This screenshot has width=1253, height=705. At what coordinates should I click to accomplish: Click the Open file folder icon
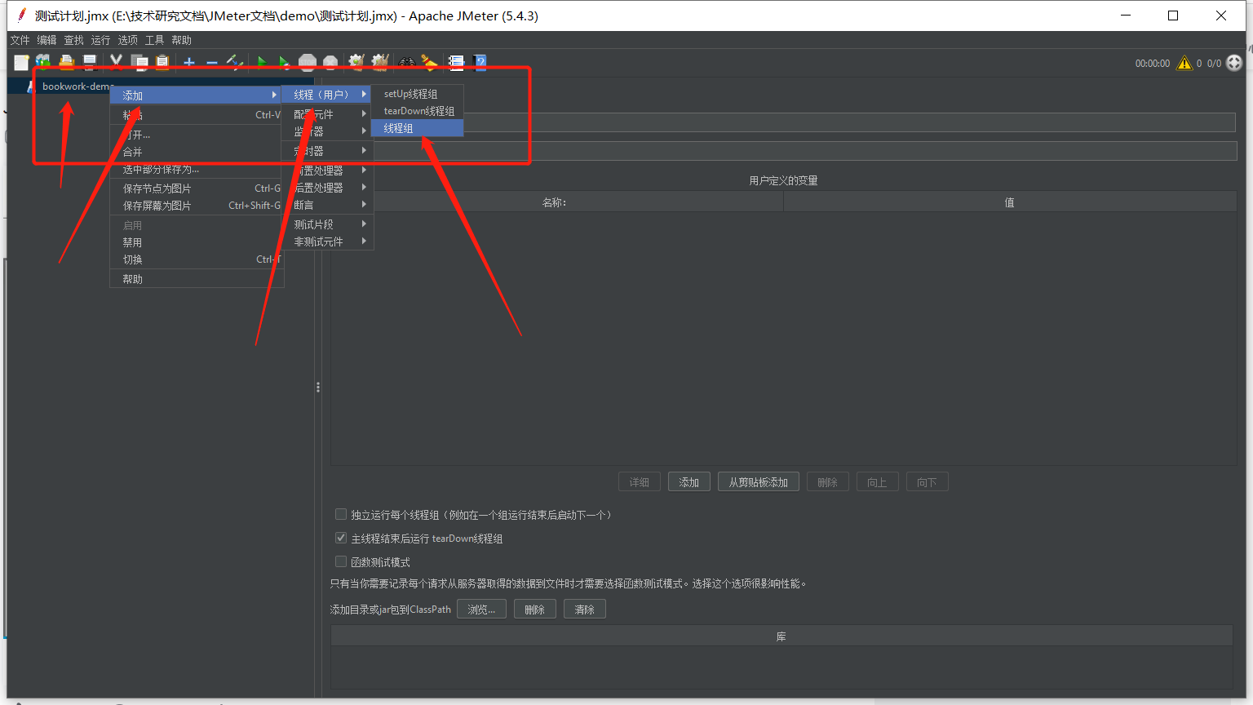(67, 62)
